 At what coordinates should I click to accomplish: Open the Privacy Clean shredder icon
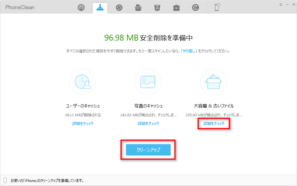click(138, 7)
